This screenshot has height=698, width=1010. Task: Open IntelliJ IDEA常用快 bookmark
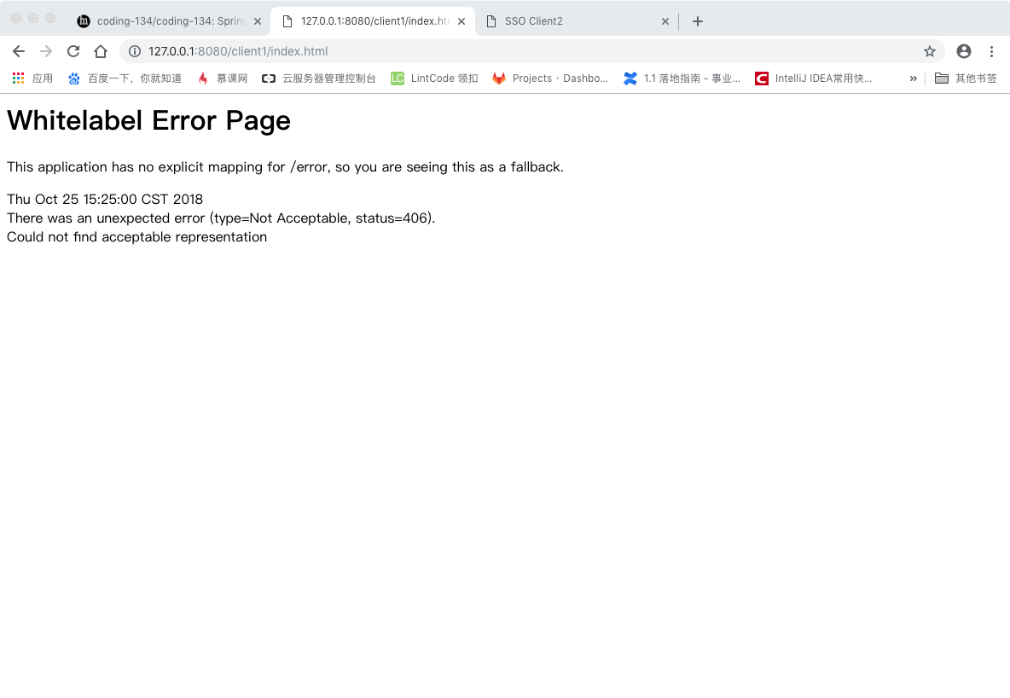click(x=814, y=79)
